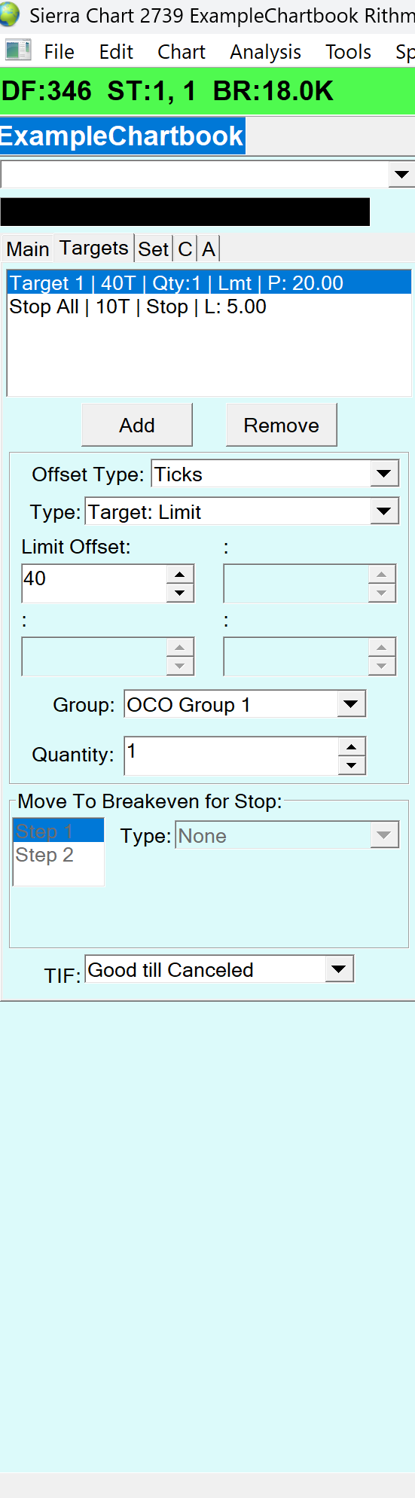This screenshot has height=1498, width=415.
Task: Click the chart window icon beside File
Action: pyautogui.click(x=18, y=50)
